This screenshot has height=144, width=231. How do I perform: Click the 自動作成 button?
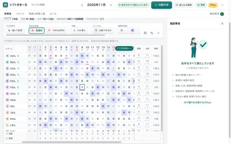pyautogui.click(x=162, y=5)
